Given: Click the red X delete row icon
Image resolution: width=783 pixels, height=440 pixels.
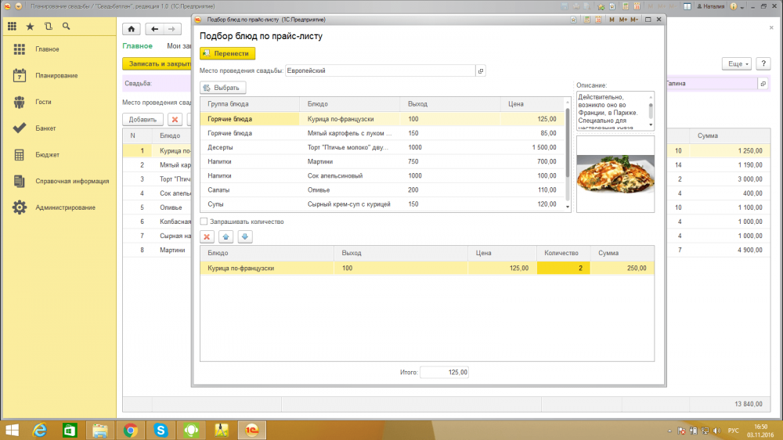Looking at the screenshot, I should tap(207, 236).
